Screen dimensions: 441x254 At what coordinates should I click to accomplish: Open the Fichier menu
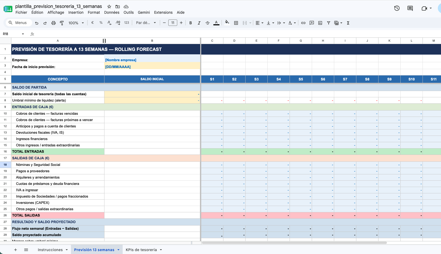(21, 12)
